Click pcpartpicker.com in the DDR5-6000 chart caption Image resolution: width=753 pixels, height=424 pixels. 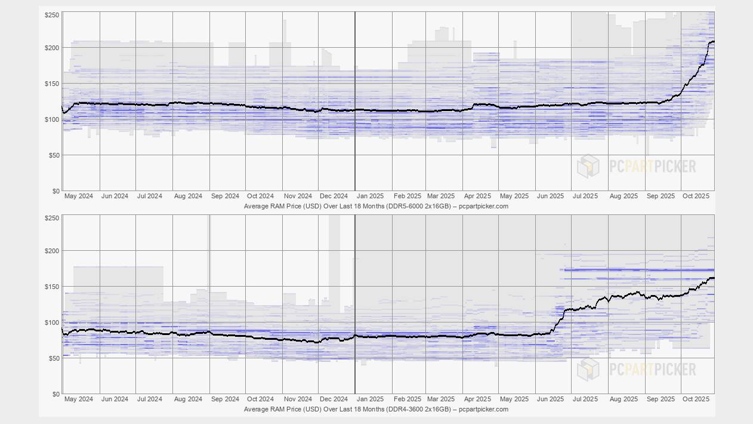tap(485, 205)
